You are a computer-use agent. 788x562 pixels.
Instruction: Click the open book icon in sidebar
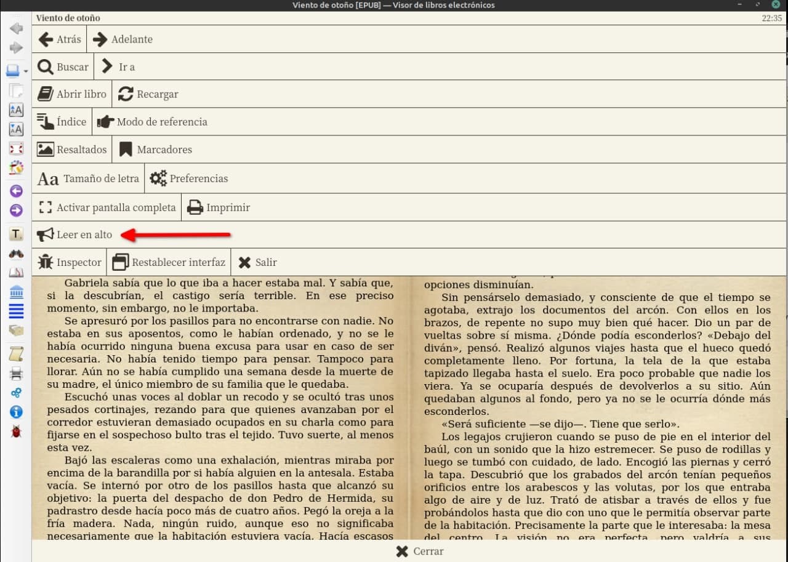click(16, 273)
